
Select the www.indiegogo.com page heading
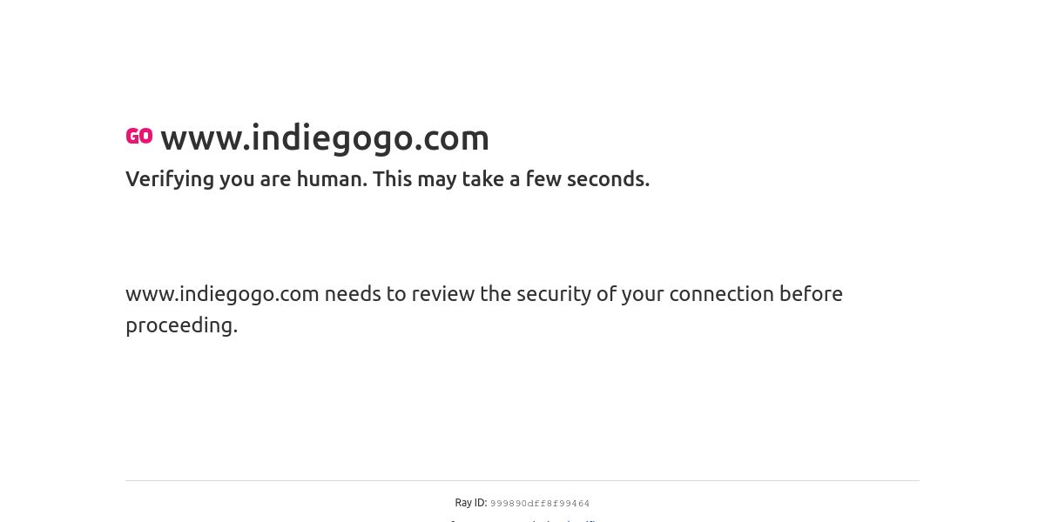click(x=325, y=137)
